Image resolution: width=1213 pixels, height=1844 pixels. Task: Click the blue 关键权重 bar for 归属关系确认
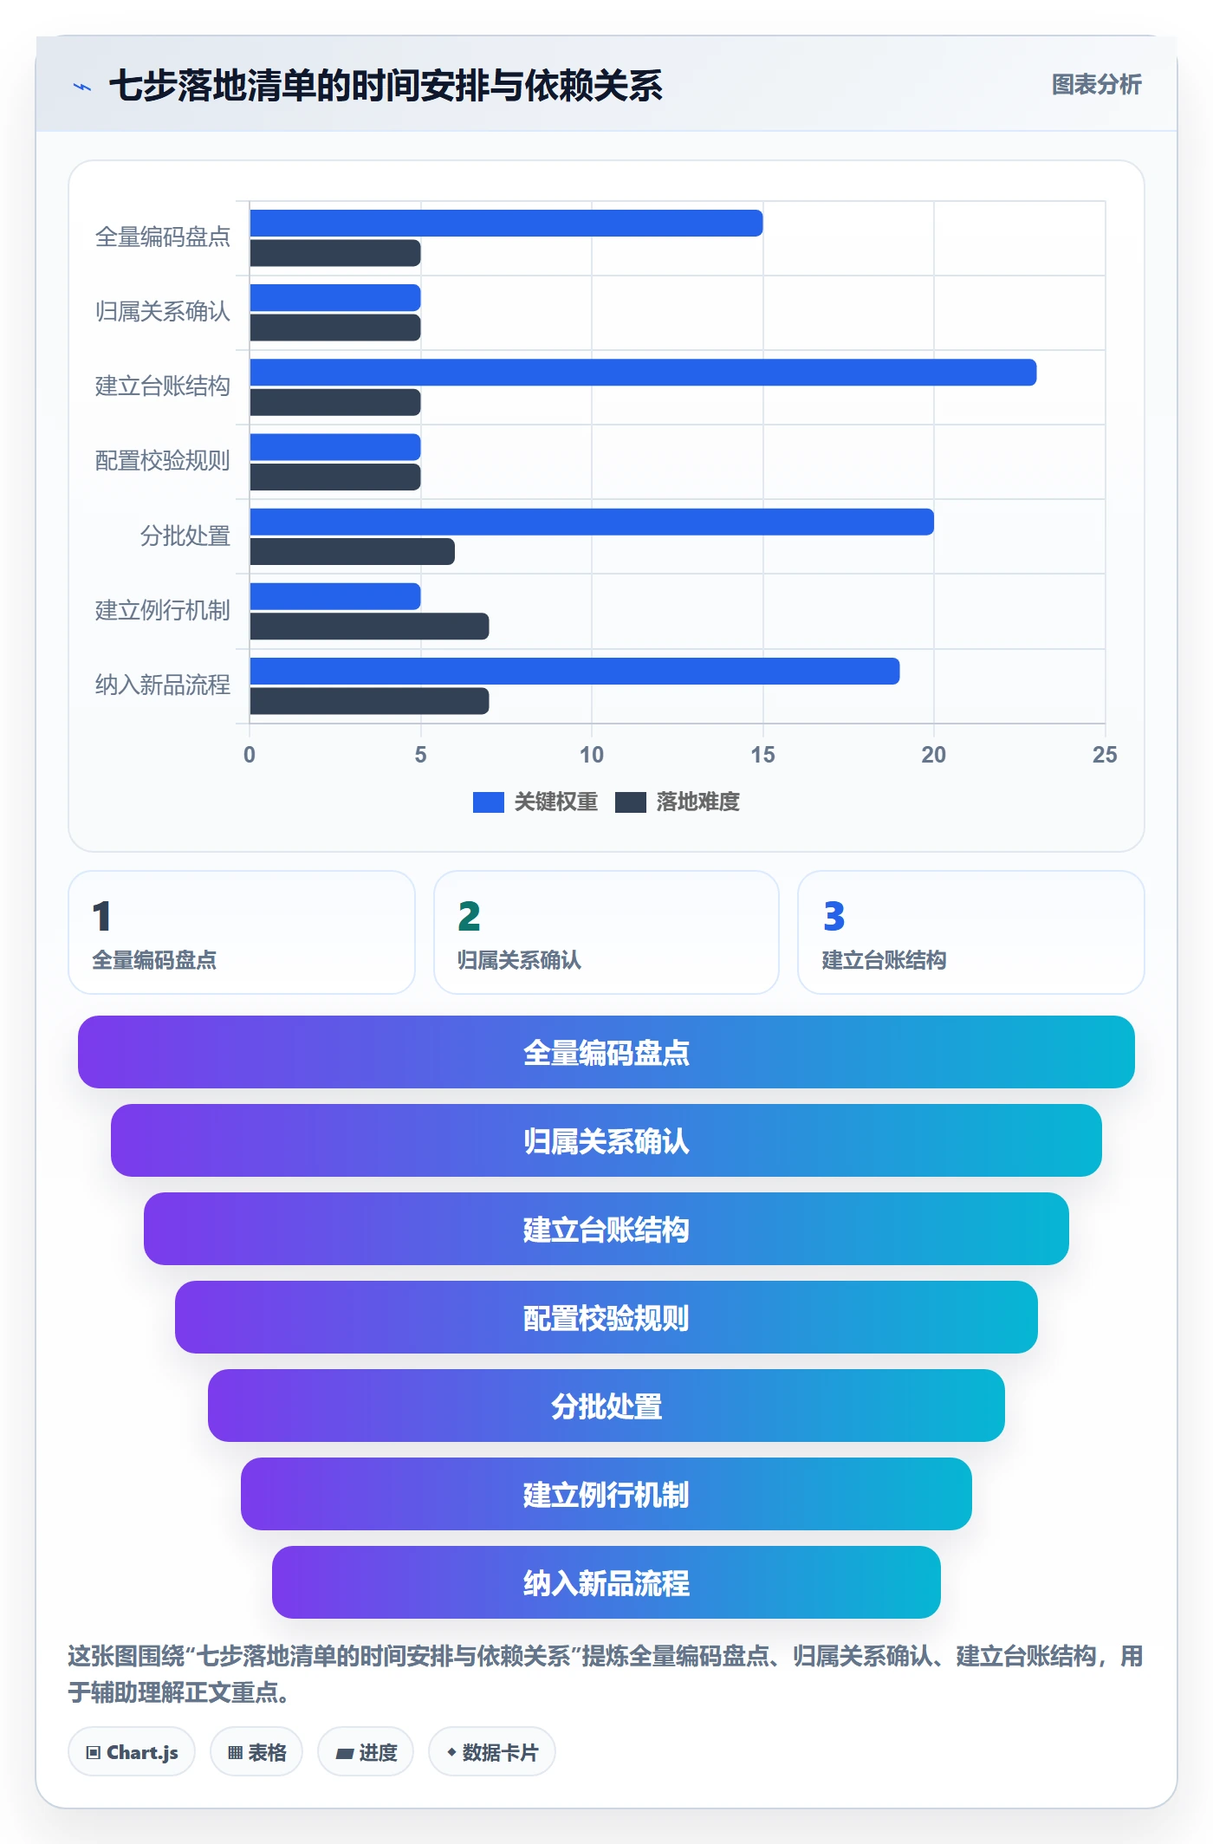click(335, 298)
